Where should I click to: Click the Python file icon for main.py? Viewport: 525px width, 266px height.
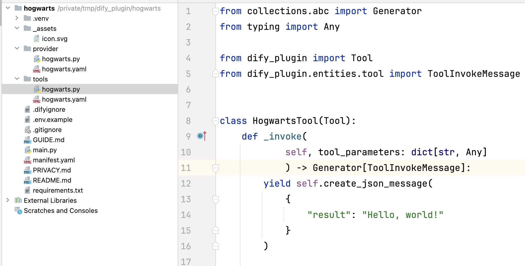[28, 150]
